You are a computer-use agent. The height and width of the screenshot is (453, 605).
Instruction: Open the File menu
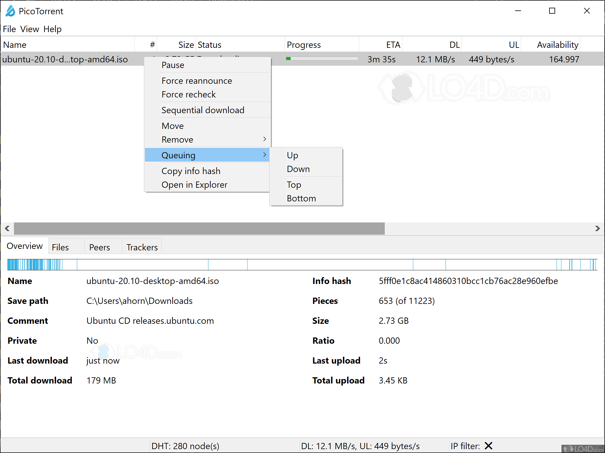9,29
